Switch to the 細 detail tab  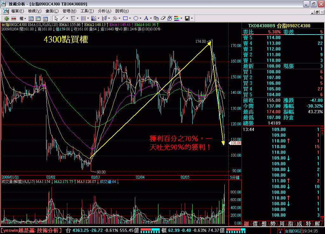[246, 224]
